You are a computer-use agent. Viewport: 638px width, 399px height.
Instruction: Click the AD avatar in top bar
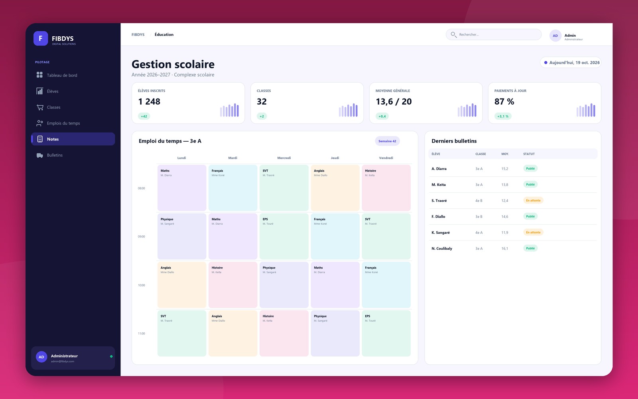coord(555,36)
